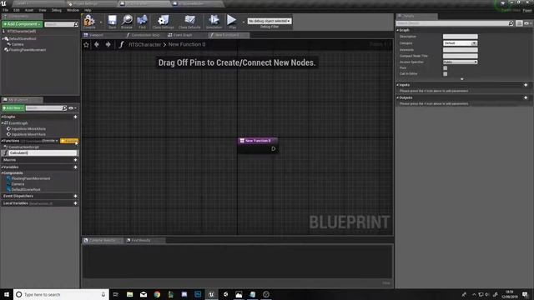Select the InputAxis MoveXAxis event
Image resolution: width=534 pixels, height=300 pixels.
28,129
